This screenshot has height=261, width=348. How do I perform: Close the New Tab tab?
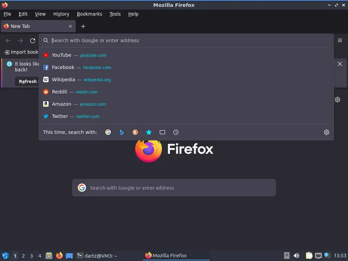coord(70,26)
